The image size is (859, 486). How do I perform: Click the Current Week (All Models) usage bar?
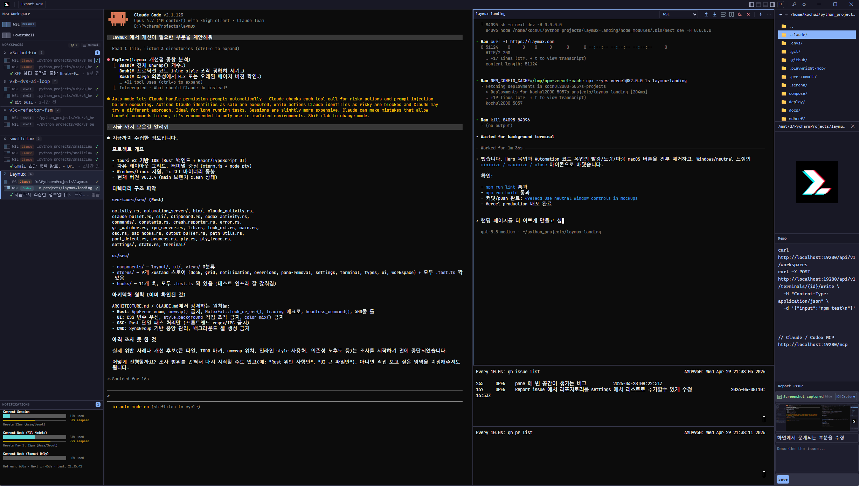coord(34,437)
